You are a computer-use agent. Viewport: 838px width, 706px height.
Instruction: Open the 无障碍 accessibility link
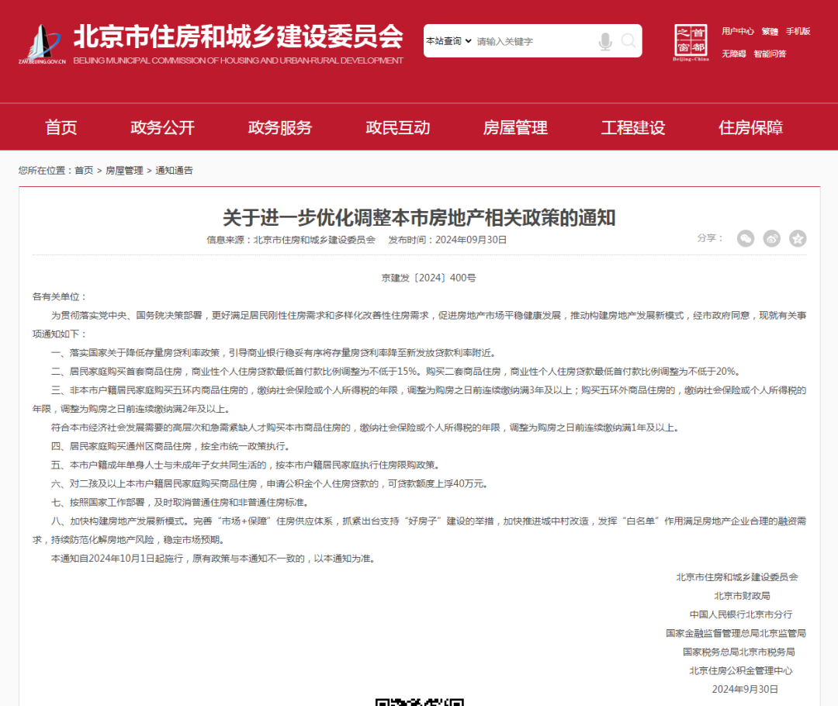coord(733,54)
